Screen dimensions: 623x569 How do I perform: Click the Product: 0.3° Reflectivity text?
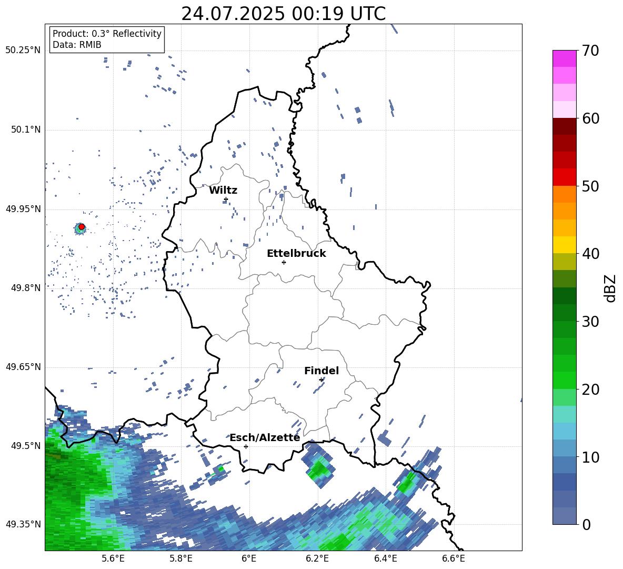point(107,34)
